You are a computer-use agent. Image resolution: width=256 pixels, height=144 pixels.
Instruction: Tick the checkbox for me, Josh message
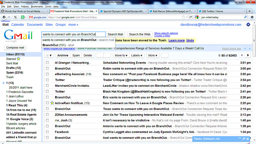(47, 120)
